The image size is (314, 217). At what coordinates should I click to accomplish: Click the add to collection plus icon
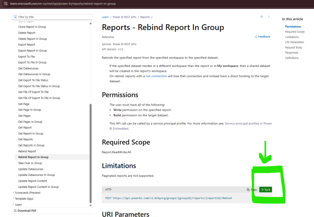point(262,17)
